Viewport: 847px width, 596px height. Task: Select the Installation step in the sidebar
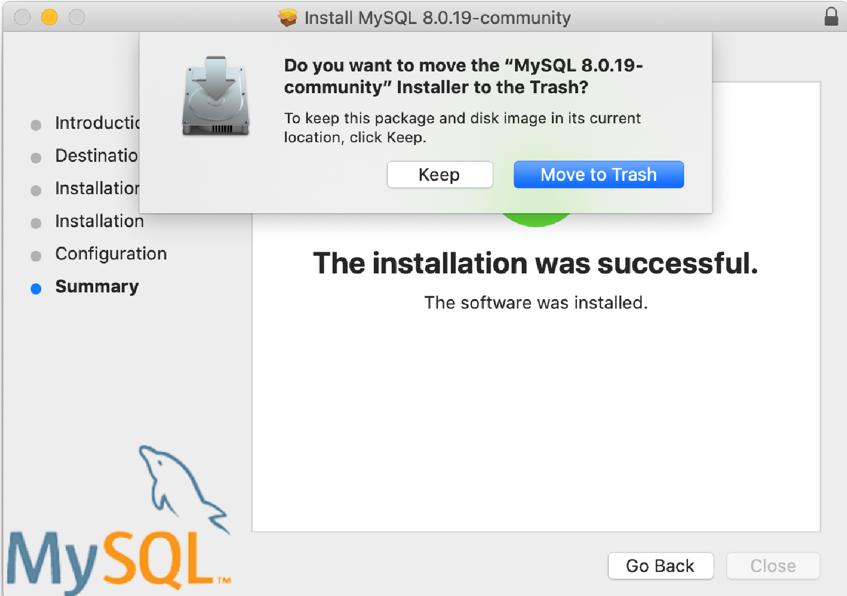99,222
